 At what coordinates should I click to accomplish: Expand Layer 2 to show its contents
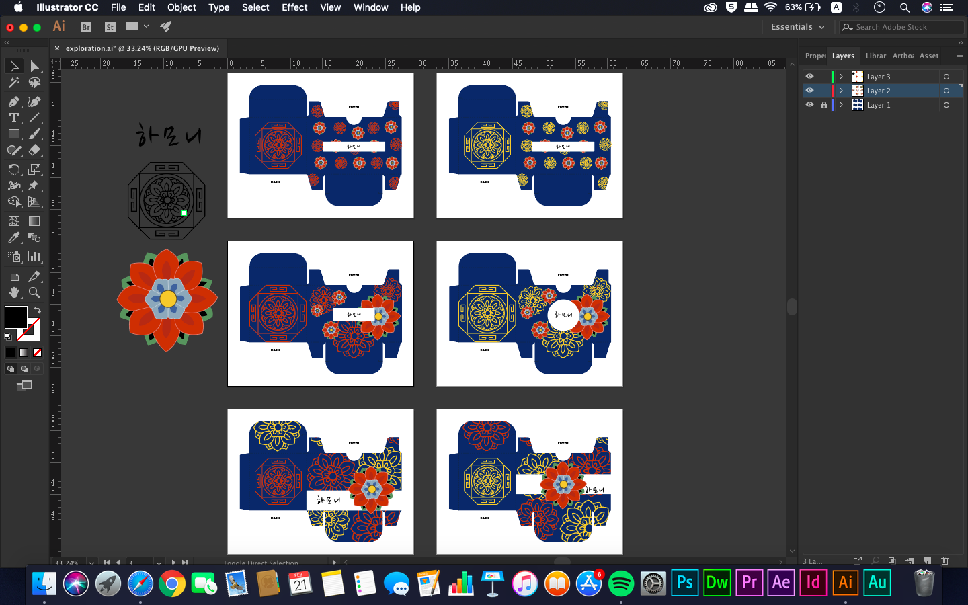pos(840,91)
